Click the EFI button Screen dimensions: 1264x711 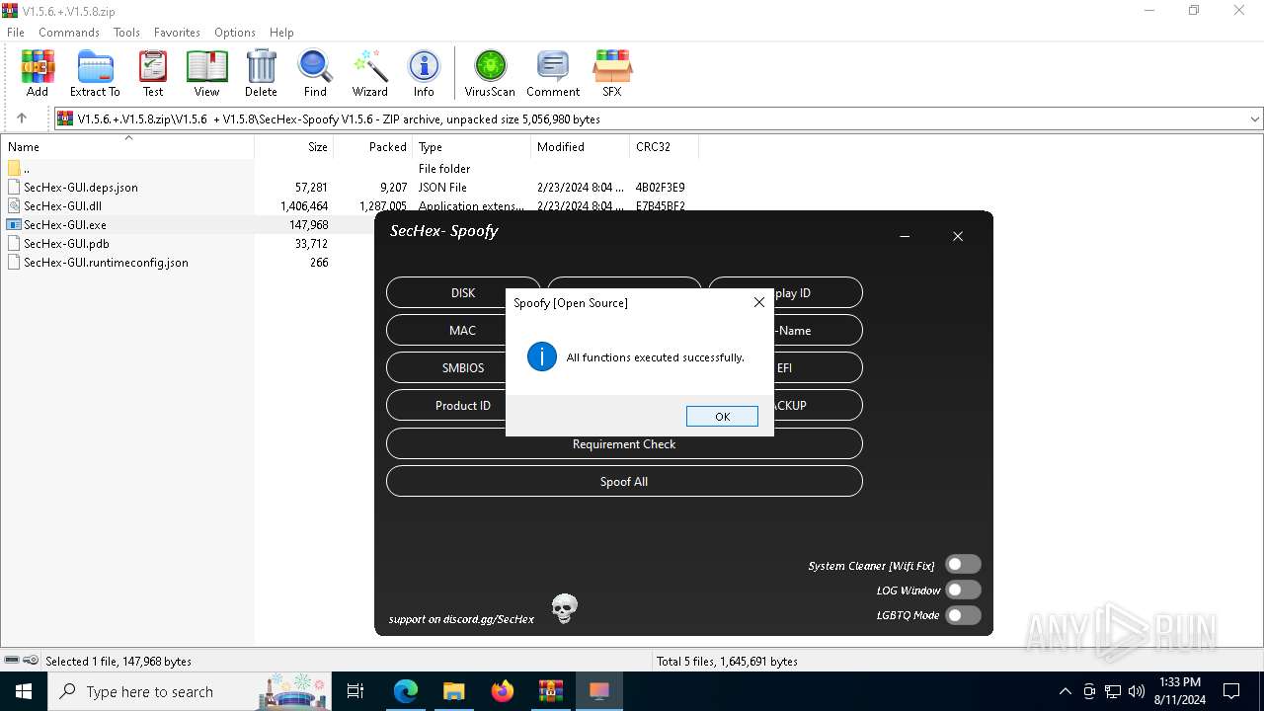785,367
